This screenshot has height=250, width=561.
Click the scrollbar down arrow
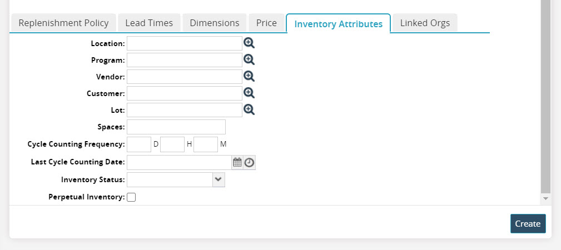pyautogui.click(x=545, y=198)
